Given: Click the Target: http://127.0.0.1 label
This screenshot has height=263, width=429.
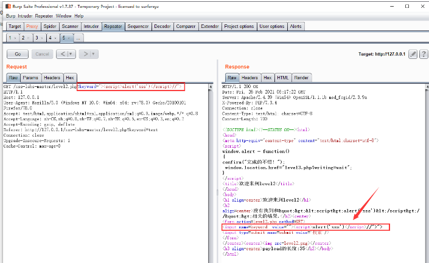Looking at the screenshot, I should point(382,54).
